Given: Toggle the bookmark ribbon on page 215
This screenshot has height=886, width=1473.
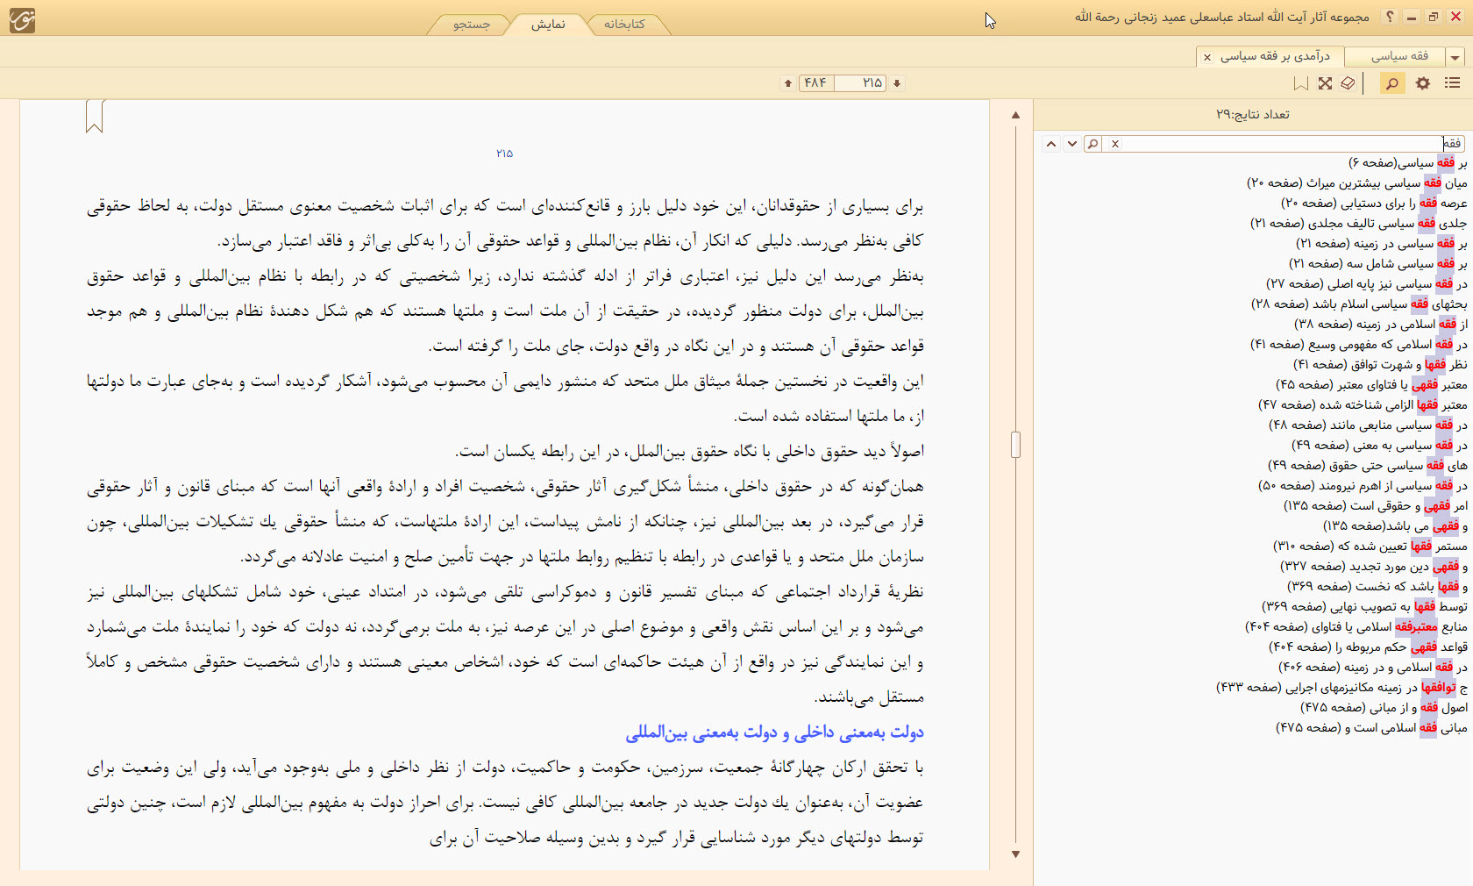Looking at the screenshot, I should (x=95, y=116).
